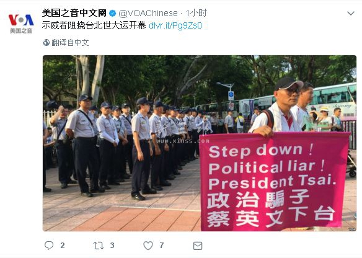Click the 美国之音中文网 account name
Viewport: 362px width, 258px height.
pos(74,13)
